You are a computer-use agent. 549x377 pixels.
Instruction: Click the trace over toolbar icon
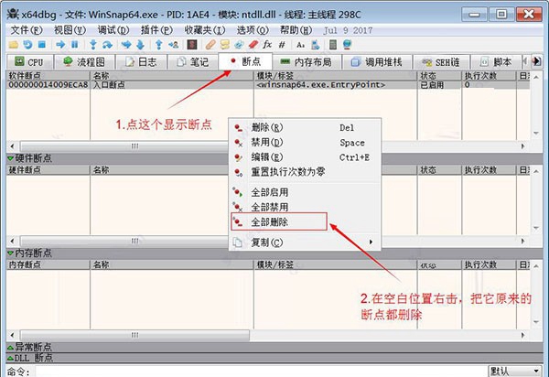point(140,45)
